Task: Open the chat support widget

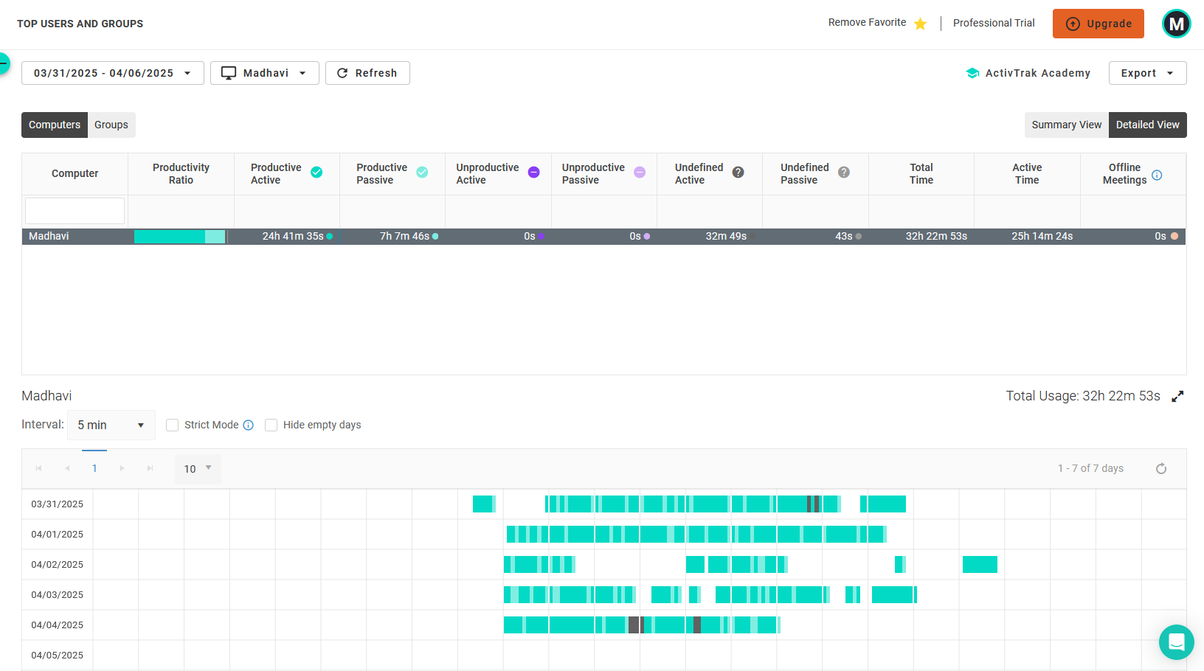Action: click(x=1176, y=642)
